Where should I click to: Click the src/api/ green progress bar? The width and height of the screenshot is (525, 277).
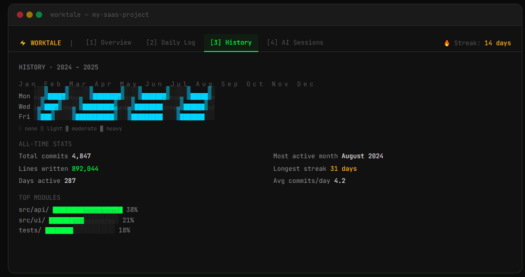coord(88,210)
